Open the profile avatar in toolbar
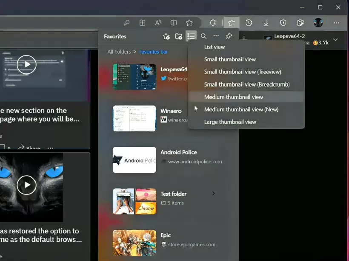The image size is (349, 261). coord(318,23)
